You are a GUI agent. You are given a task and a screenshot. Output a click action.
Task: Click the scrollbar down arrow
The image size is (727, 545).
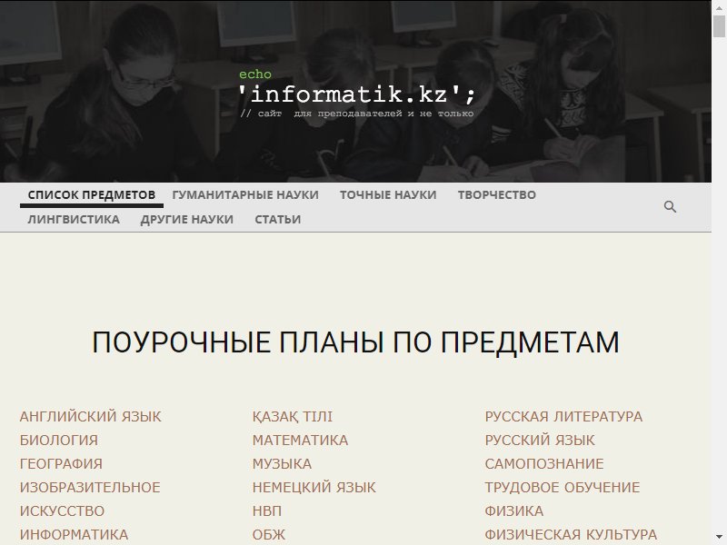pyautogui.click(x=719, y=538)
